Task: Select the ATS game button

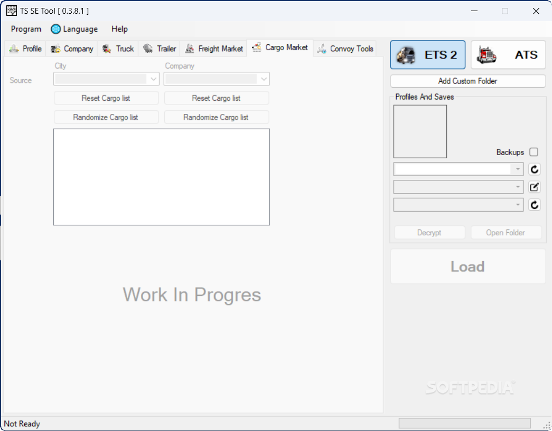Action: point(508,54)
